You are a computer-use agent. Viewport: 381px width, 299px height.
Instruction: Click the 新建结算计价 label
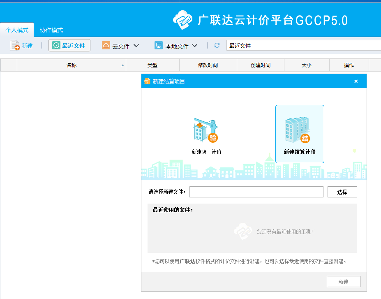click(x=300, y=152)
